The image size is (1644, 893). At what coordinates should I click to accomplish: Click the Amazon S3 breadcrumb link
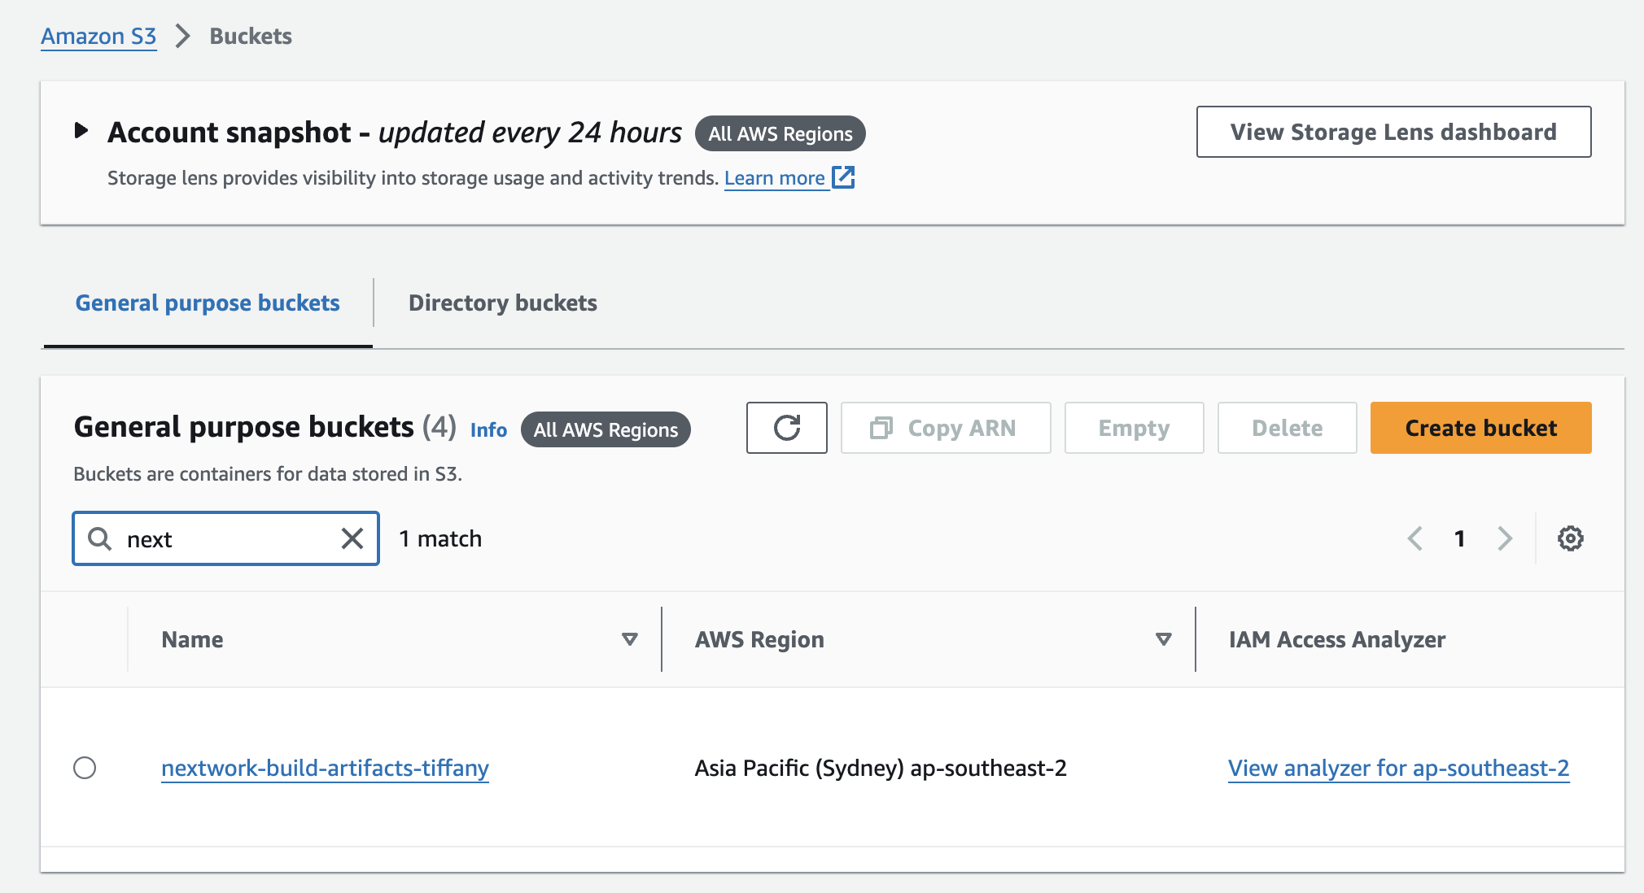coord(98,37)
